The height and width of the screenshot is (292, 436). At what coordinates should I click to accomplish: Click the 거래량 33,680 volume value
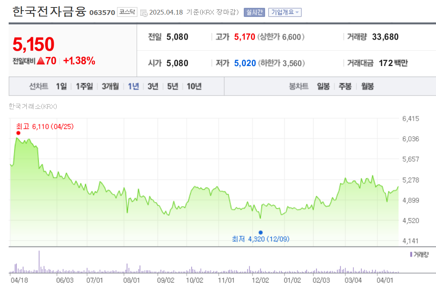pyautogui.click(x=385, y=37)
